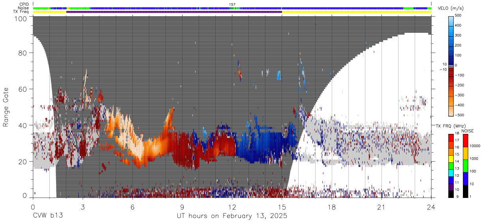Click the '-10' label beside the velocity scale
The width and height of the screenshot is (485, 224).
[443, 69]
